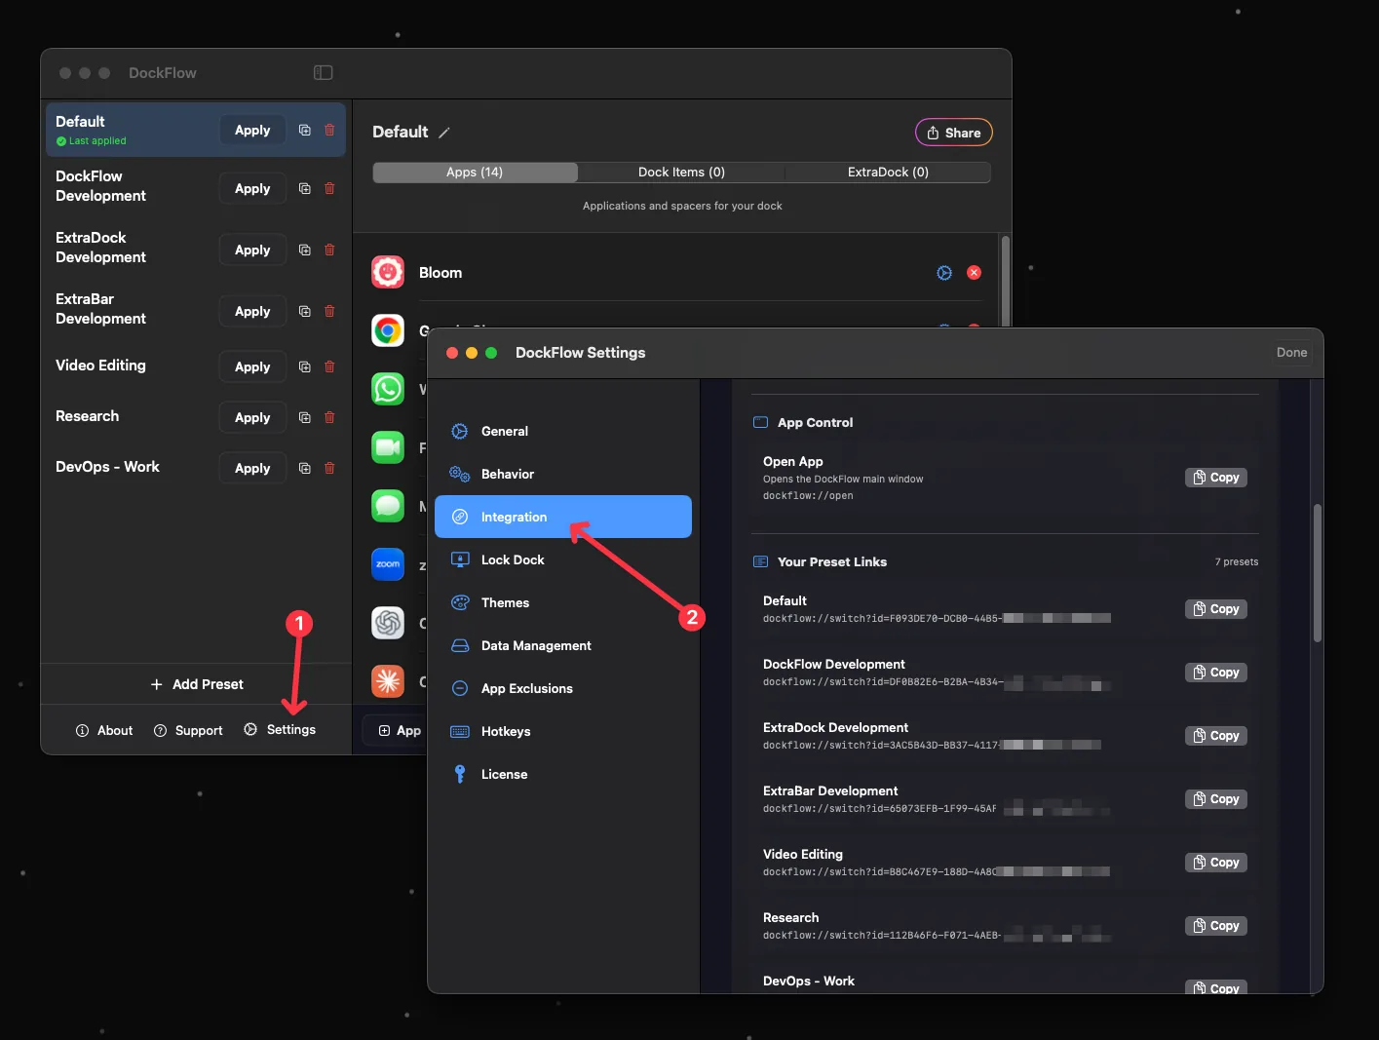Copy the Open App dockflow://open link
The height and width of the screenshot is (1040, 1379).
(x=1216, y=478)
